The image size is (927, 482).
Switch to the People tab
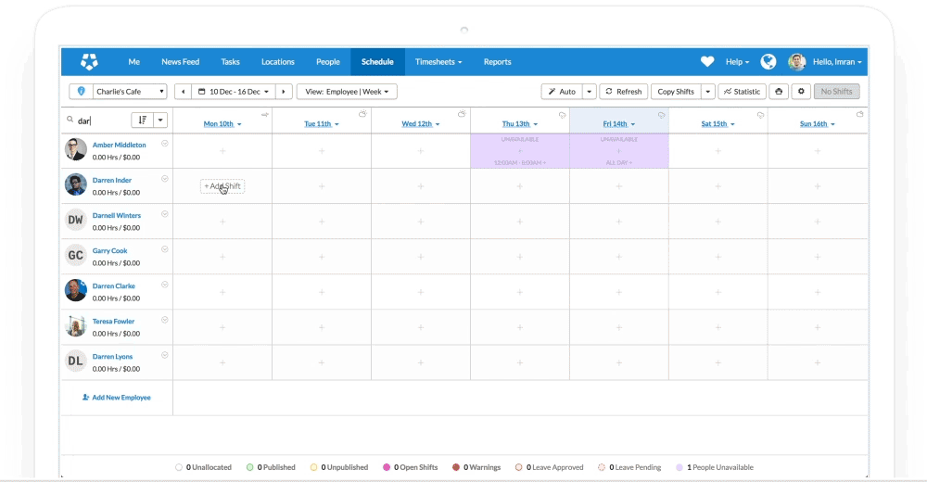(327, 62)
